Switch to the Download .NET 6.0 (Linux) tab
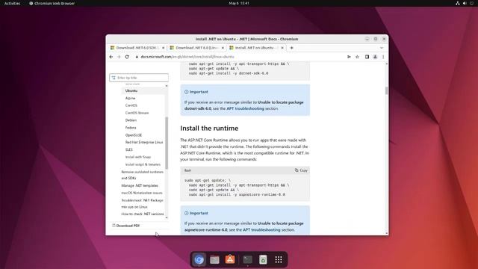Viewport: 478px width, 269px height. [196, 48]
